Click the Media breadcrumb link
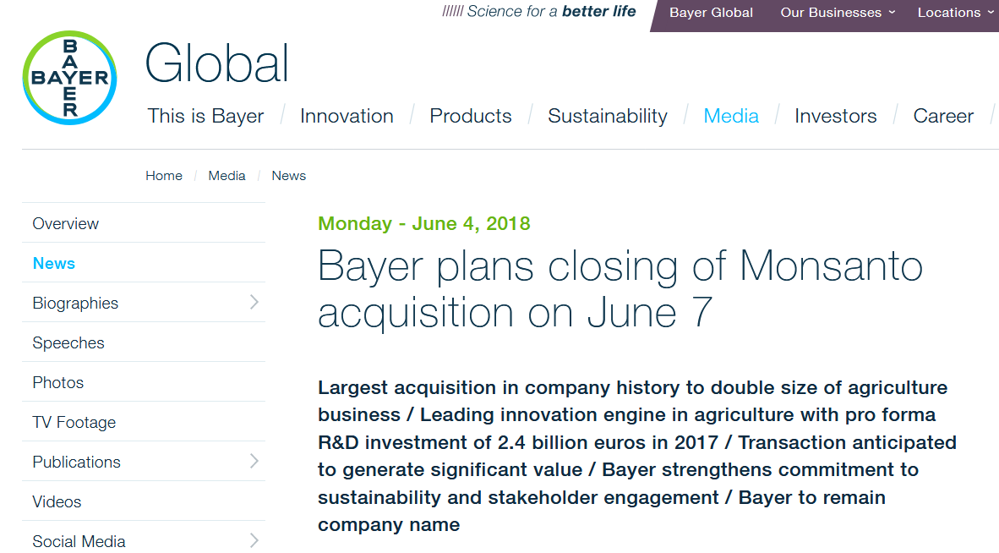Image resolution: width=999 pixels, height=553 pixels. [227, 176]
